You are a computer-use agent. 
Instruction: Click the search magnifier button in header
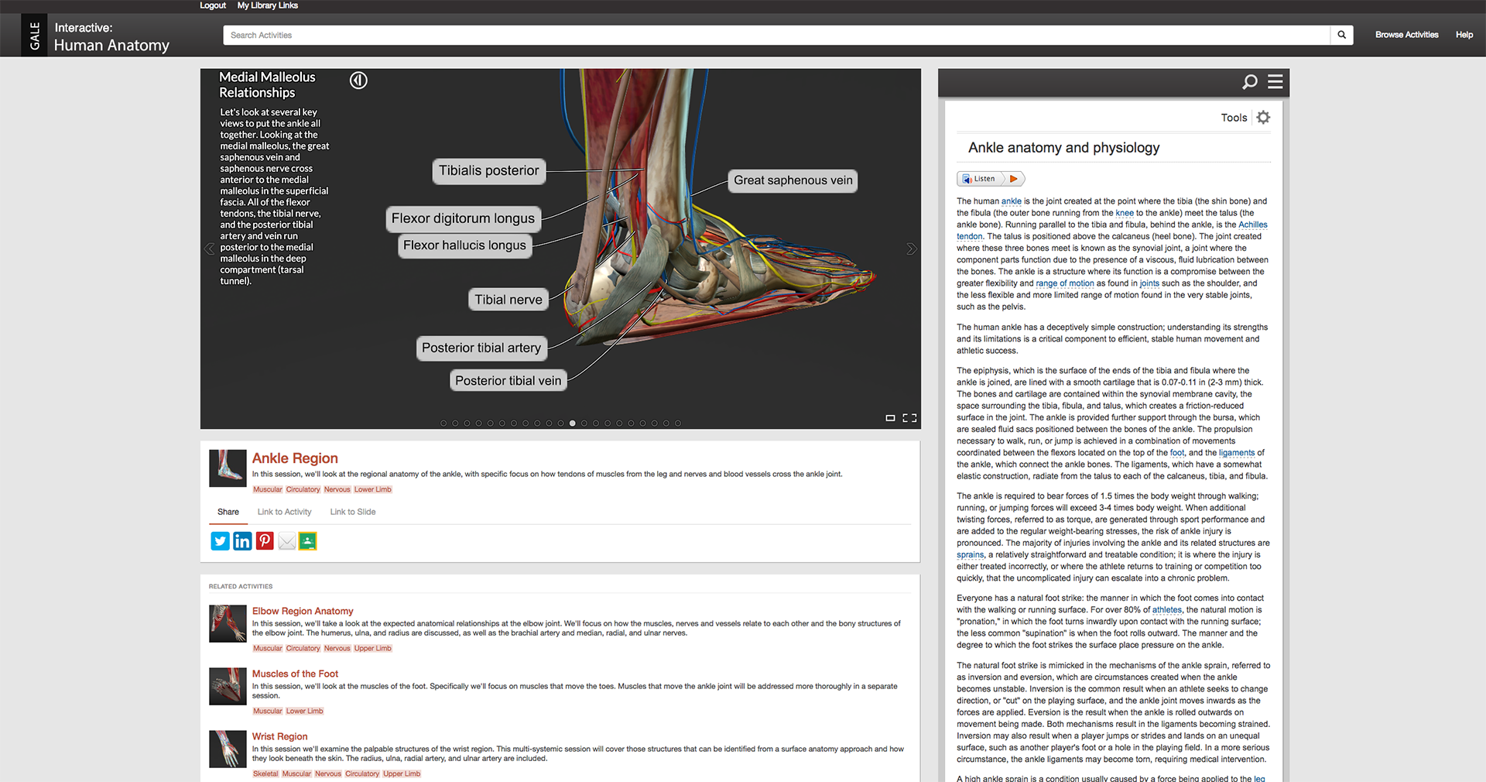pyautogui.click(x=1341, y=35)
